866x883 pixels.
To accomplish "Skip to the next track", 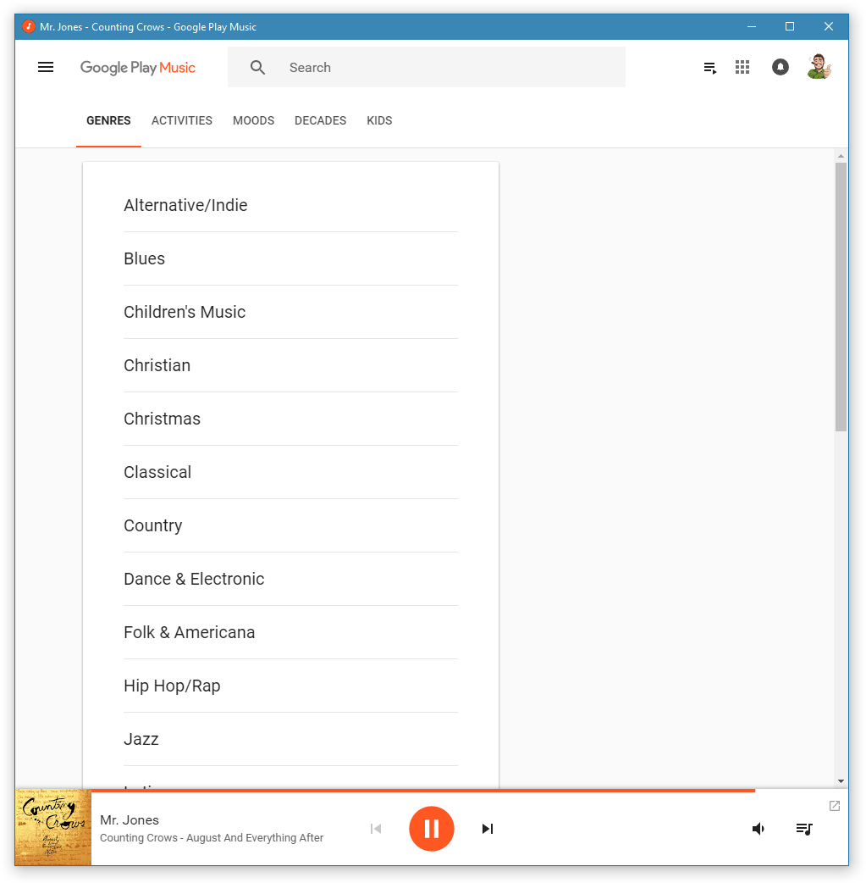I will [x=488, y=829].
